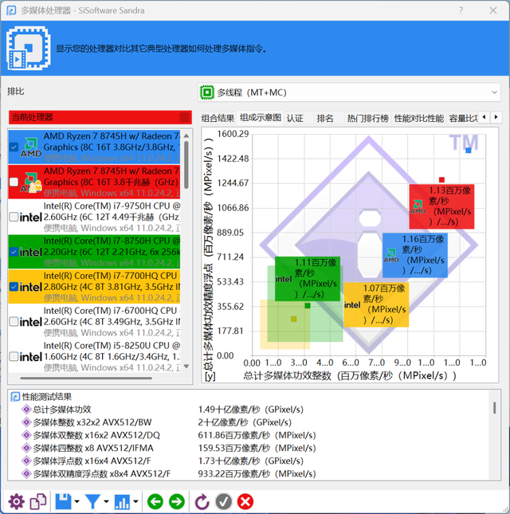
Task: Uncheck the Intel Core i7-8750H checkbox
Action: click(14, 252)
